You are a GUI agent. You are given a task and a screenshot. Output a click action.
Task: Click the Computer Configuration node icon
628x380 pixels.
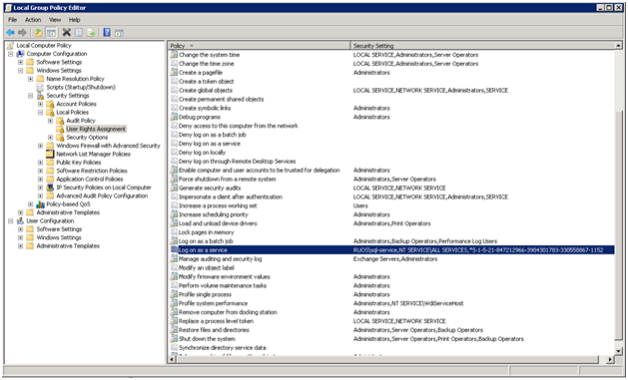(x=20, y=54)
